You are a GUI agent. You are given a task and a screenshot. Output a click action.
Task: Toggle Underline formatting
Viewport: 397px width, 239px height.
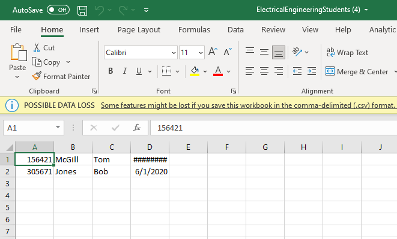tap(139, 71)
